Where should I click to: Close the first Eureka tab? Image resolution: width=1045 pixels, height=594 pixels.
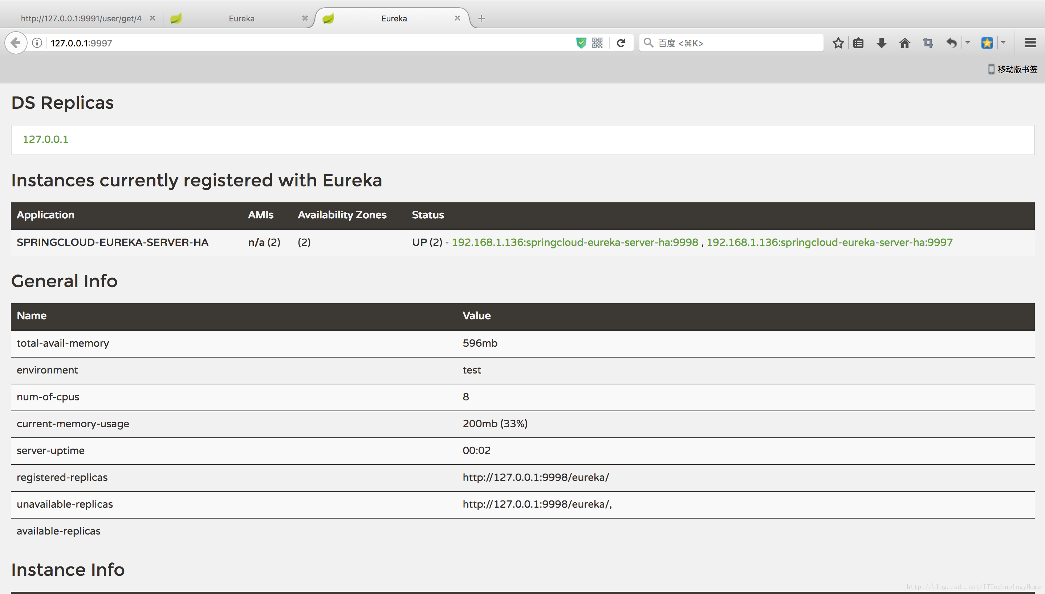click(x=305, y=18)
